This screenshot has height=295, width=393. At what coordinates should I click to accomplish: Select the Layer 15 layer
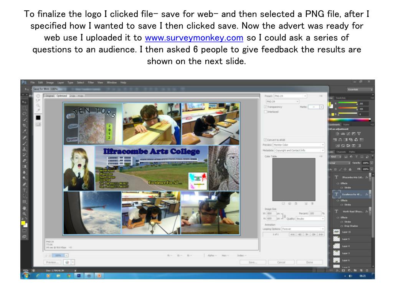(350, 232)
